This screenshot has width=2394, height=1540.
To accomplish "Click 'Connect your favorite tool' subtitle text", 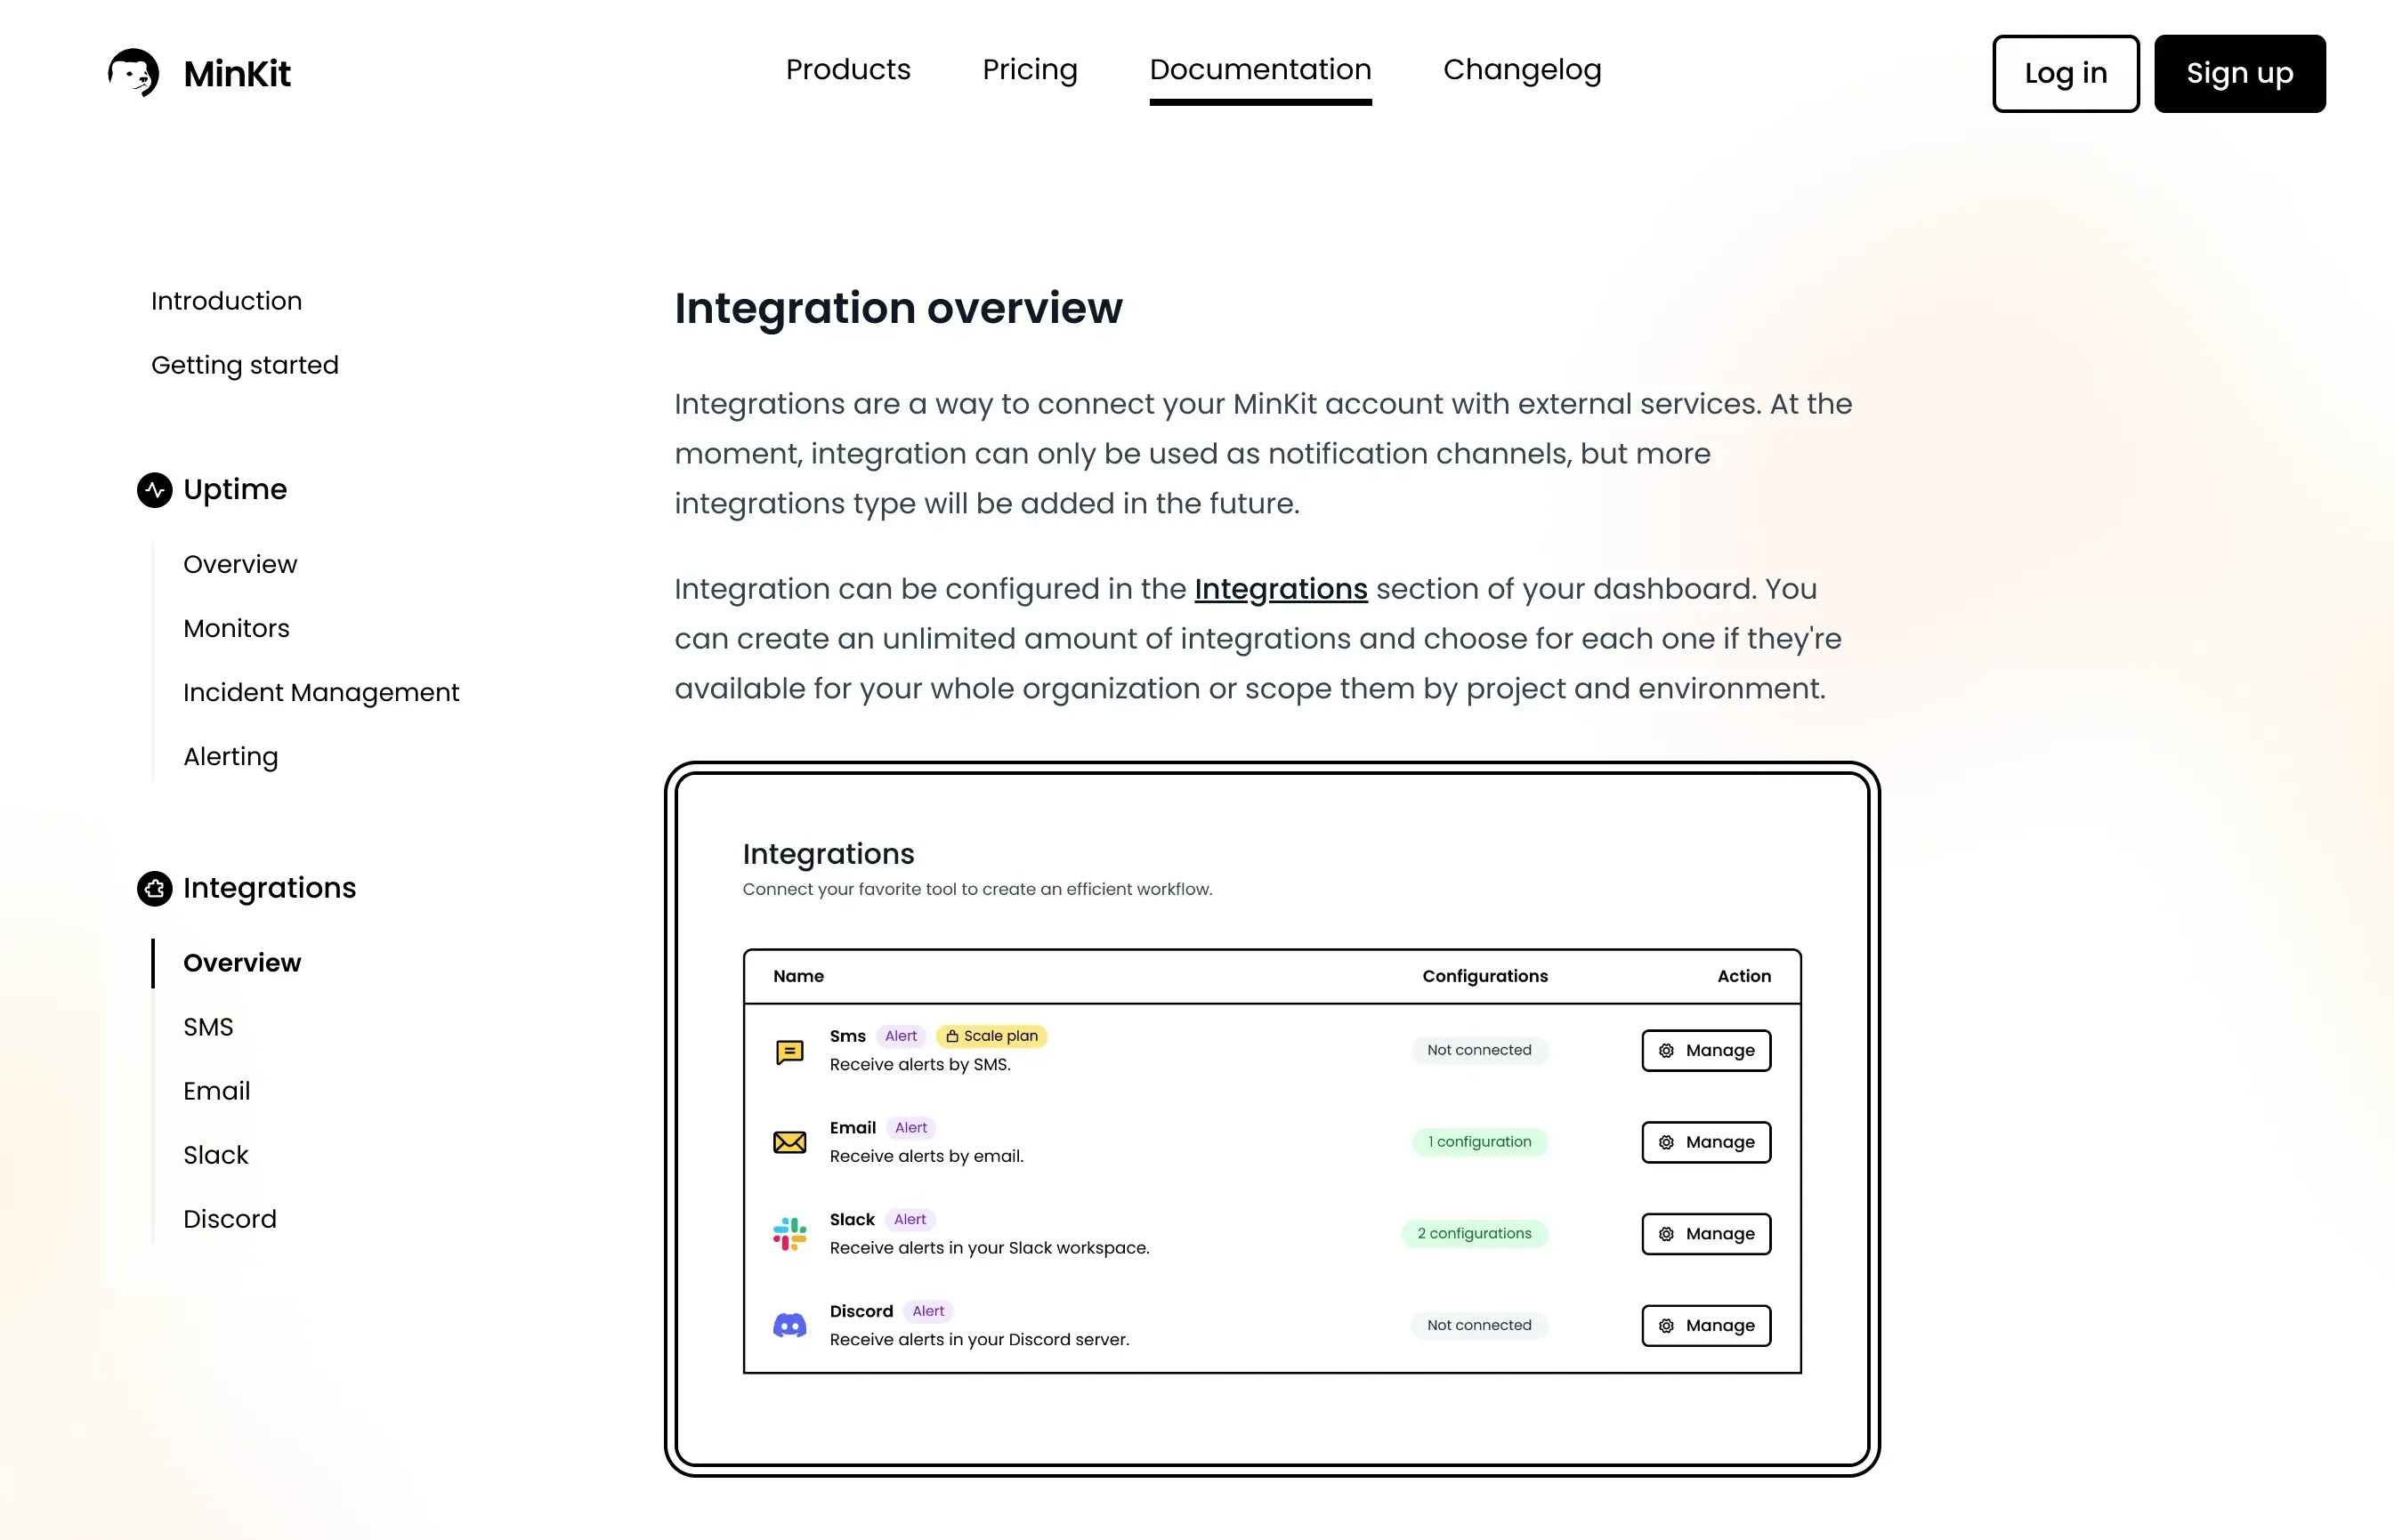I will coord(976,889).
